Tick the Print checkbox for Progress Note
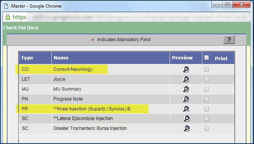Image resolution: width=254 pixels, height=144 pixels. (x=206, y=99)
